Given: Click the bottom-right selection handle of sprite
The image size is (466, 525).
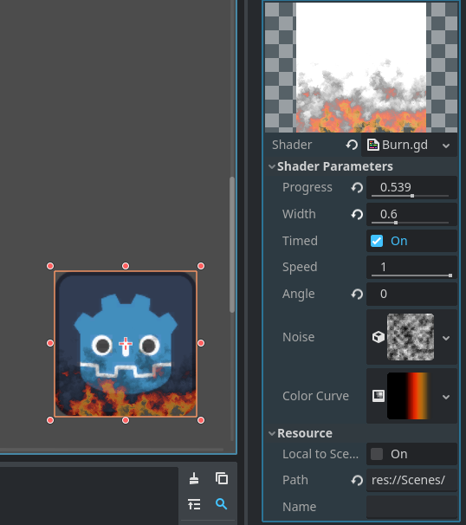Looking at the screenshot, I should click(x=201, y=420).
